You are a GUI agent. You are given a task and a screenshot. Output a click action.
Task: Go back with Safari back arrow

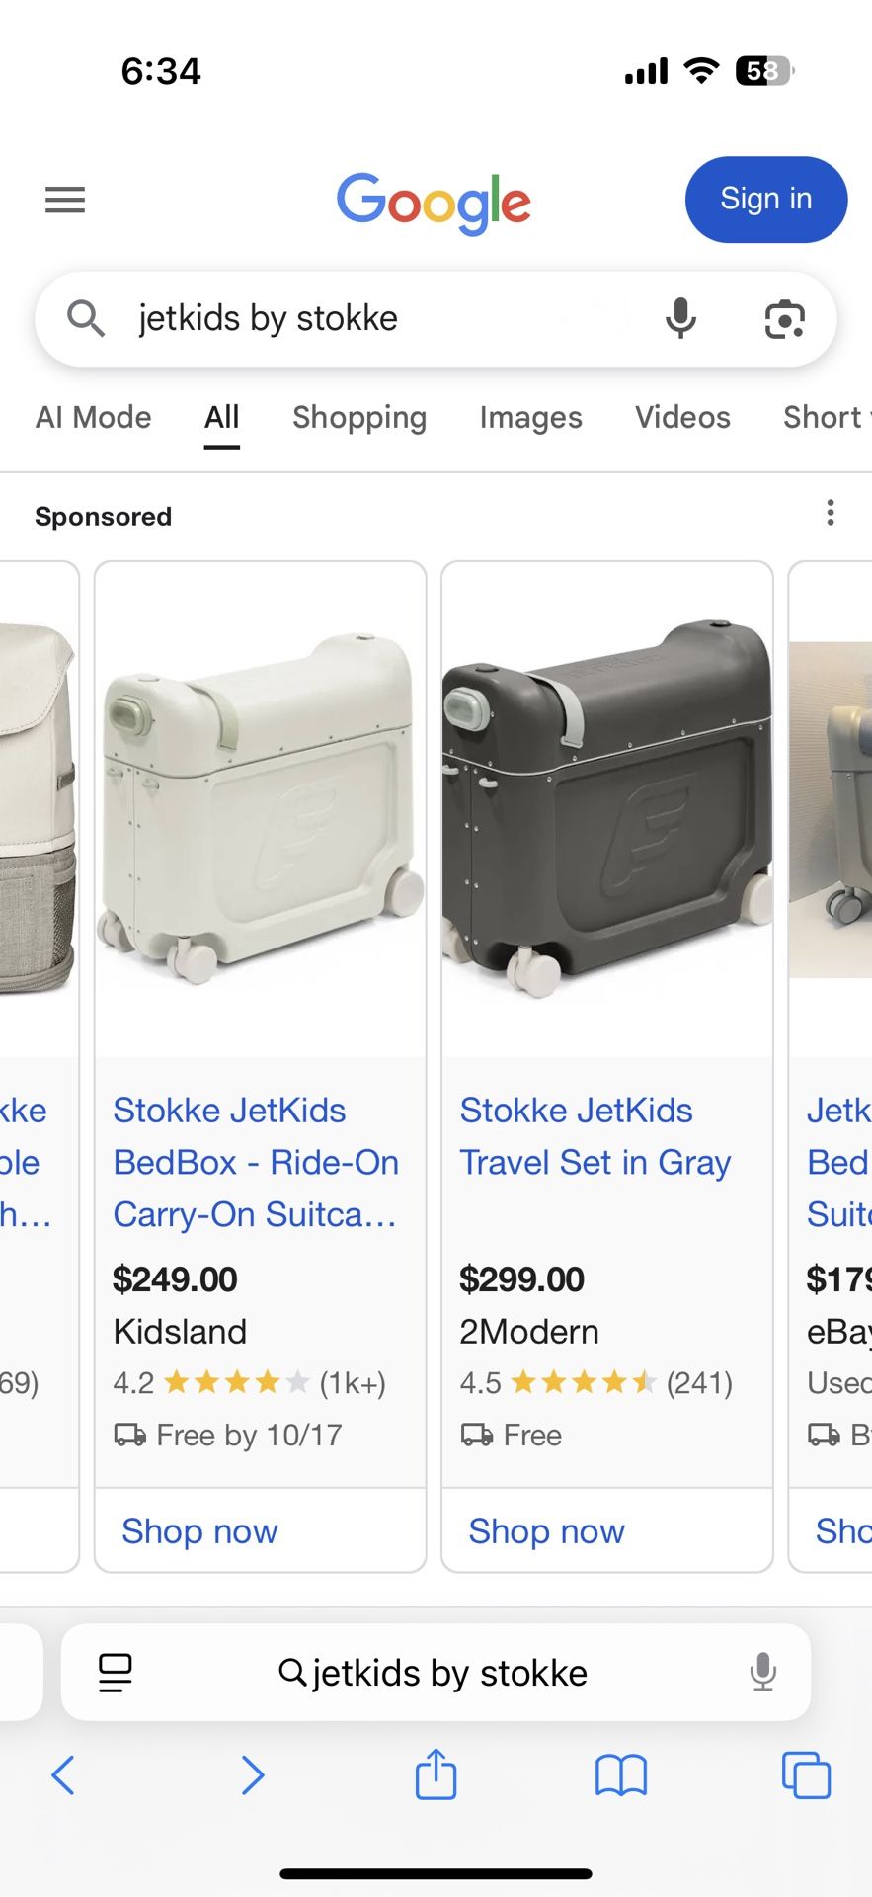[63, 1775]
